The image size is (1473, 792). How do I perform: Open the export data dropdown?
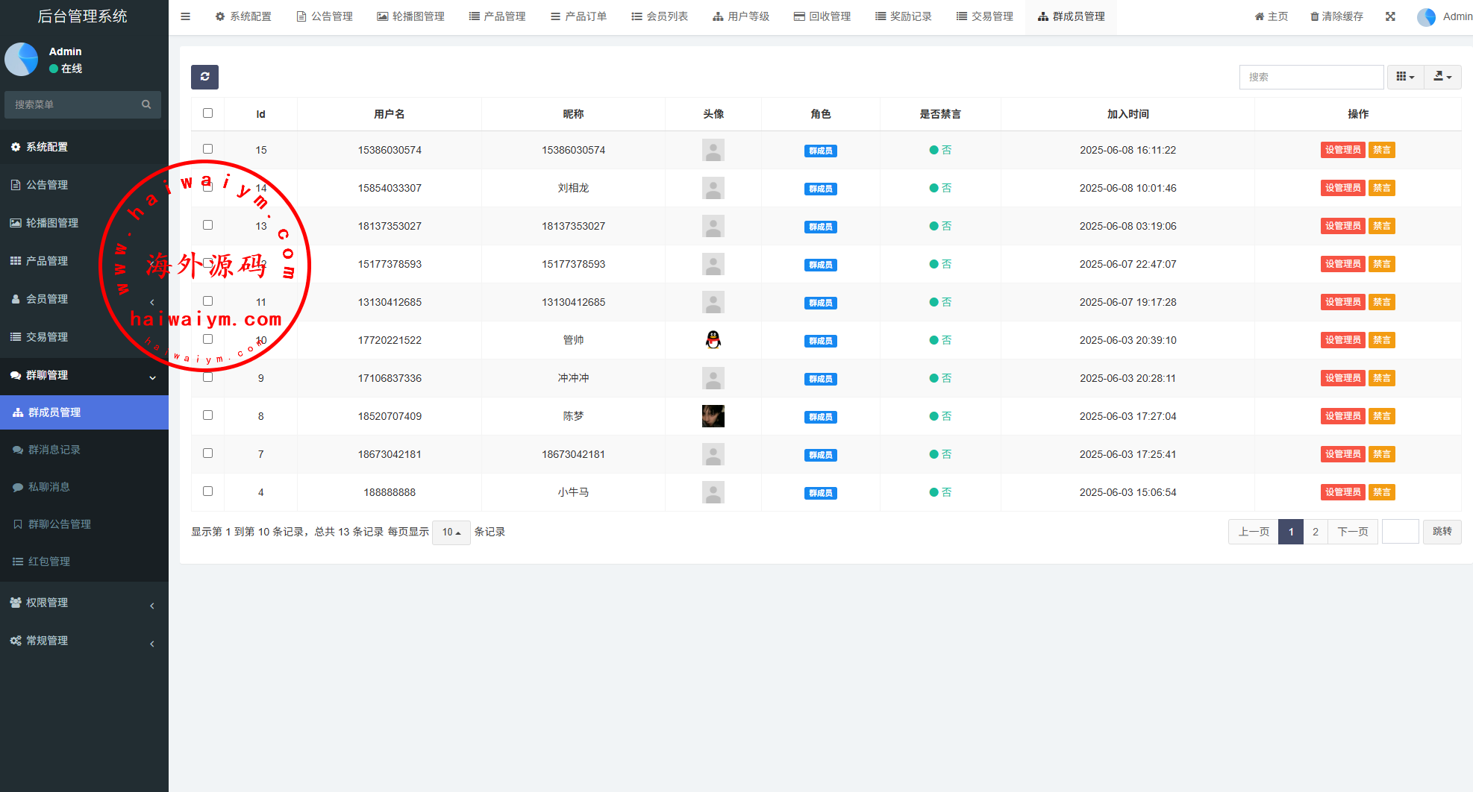(1442, 77)
